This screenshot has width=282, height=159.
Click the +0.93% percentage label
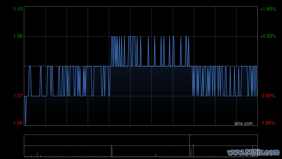(x=268, y=36)
